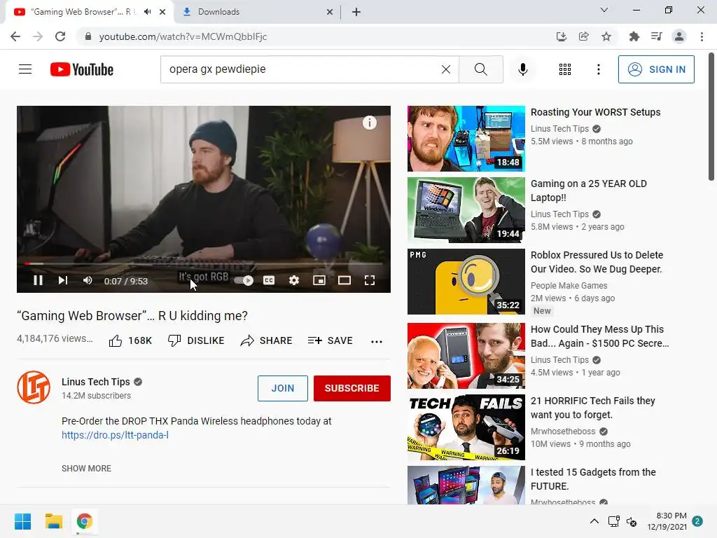Open the Roblox Pressured Us video thumbnail
This screenshot has height=538, width=717.
pyautogui.click(x=466, y=282)
